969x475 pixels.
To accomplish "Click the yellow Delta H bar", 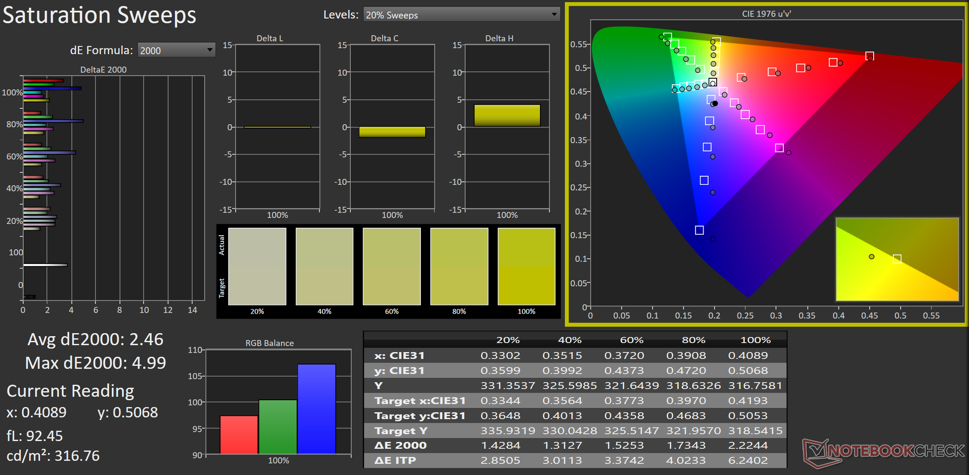I will 507,116.
